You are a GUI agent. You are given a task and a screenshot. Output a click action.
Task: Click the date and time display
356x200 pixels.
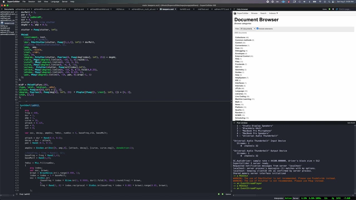click(345, 2)
